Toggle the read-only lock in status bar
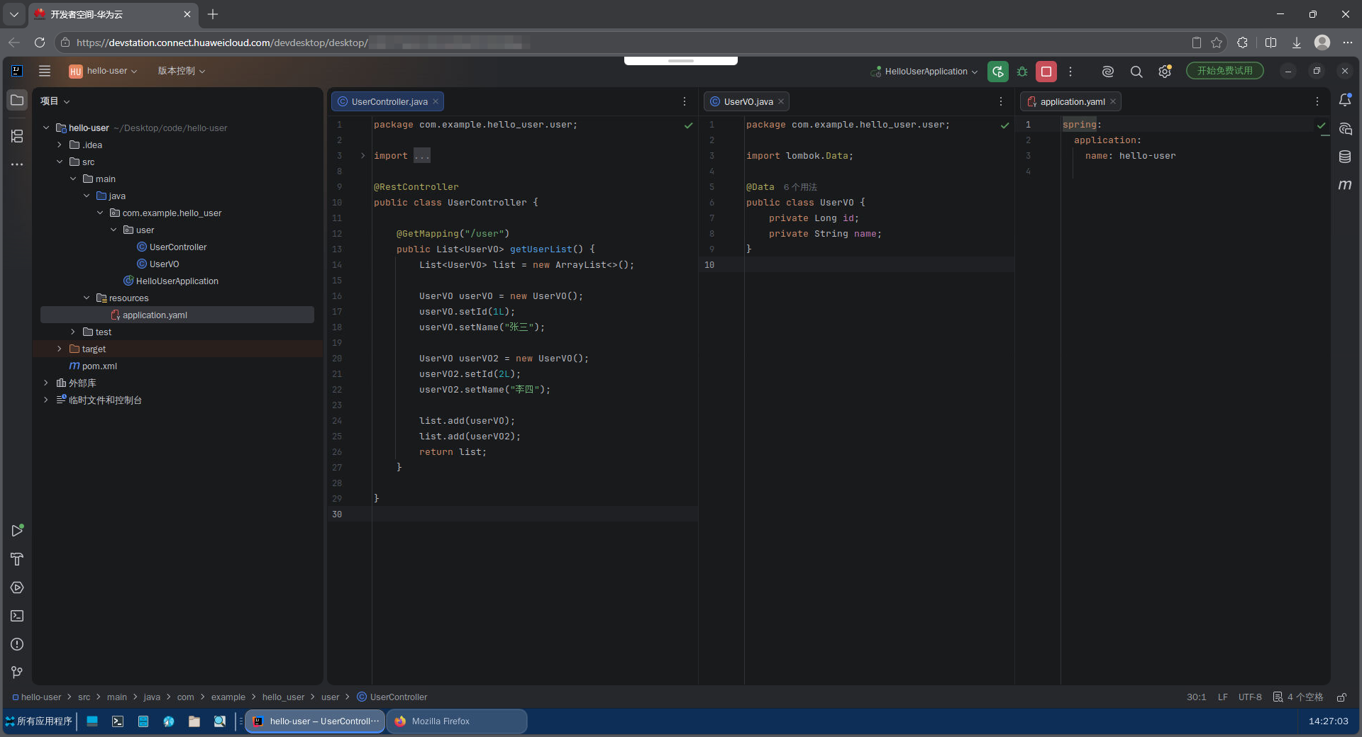1362x737 pixels. [x=1341, y=697]
